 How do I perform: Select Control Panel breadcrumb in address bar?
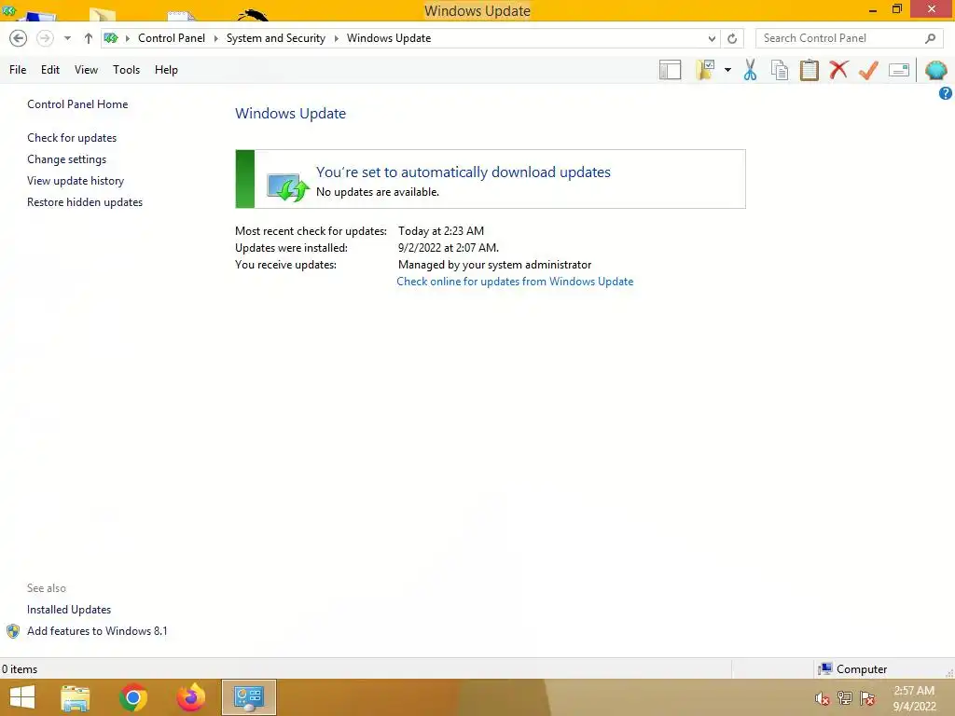tap(172, 38)
